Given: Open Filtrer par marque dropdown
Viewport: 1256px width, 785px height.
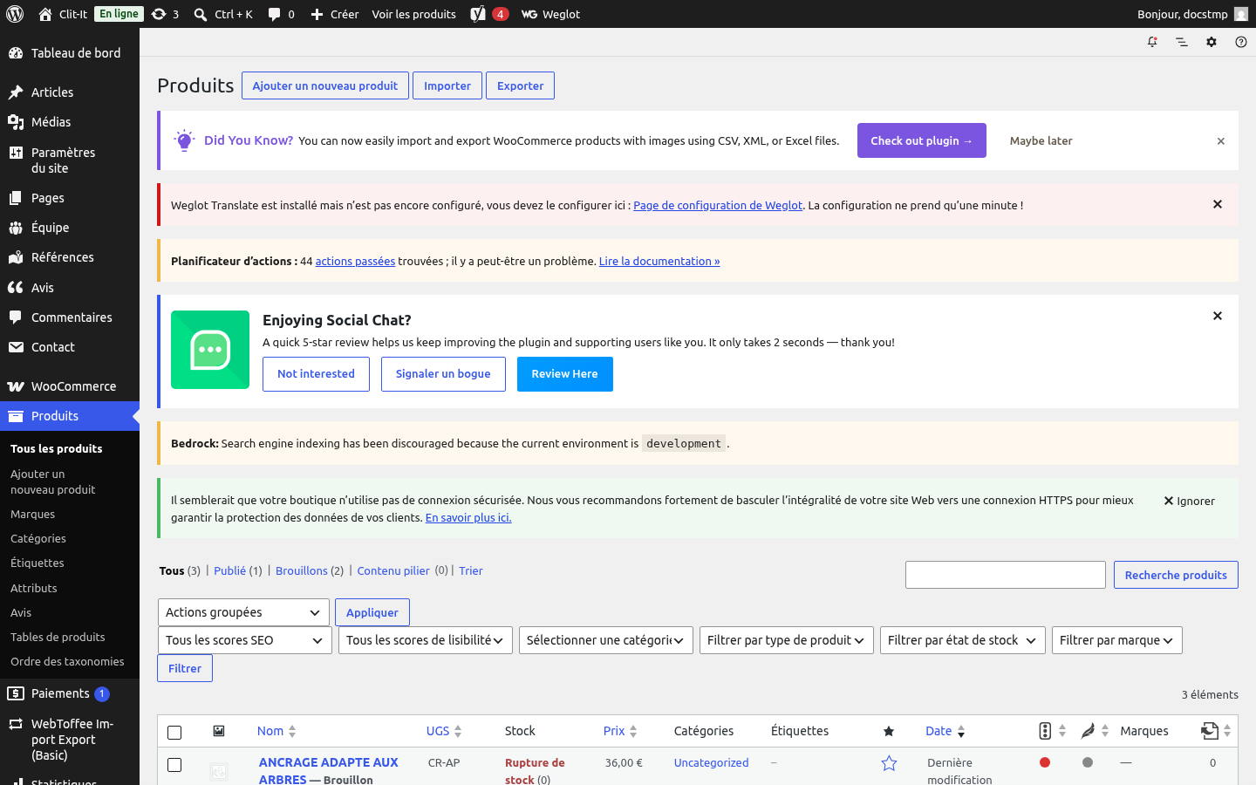Looking at the screenshot, I should (1117, 640).
